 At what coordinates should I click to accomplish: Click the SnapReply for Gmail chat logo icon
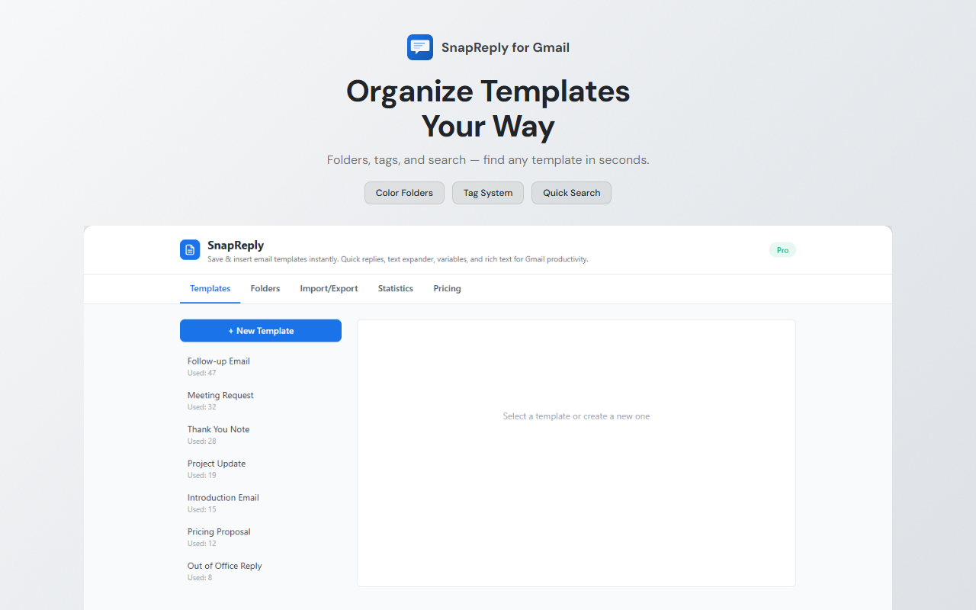pos(420,47)
